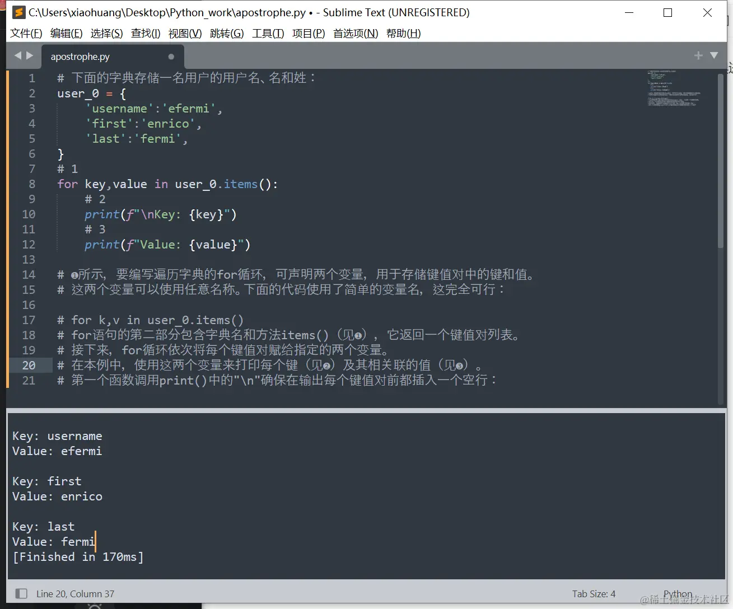733x609 pixels.
Task: Maximize the Sublime Text window
Action: 667,12
